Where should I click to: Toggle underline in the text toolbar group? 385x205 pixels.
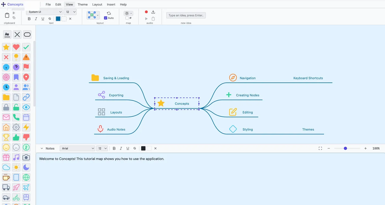pyautogui.click(x=43, y=19)
